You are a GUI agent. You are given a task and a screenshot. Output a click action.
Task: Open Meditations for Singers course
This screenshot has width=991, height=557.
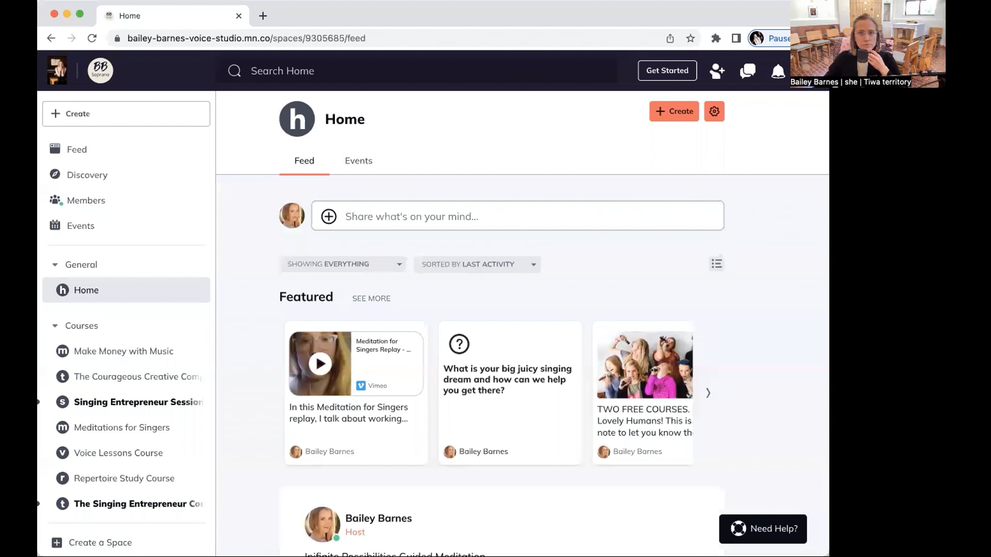click(x=121, y=428)
